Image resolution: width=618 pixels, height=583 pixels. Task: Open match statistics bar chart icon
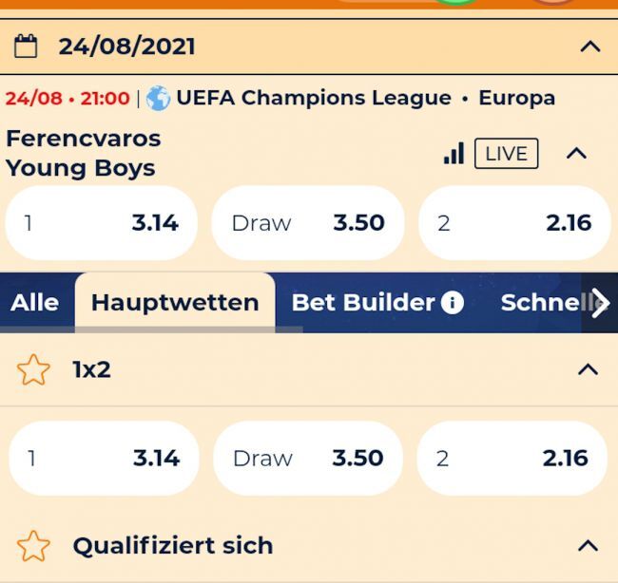click(x=454, y=153)
